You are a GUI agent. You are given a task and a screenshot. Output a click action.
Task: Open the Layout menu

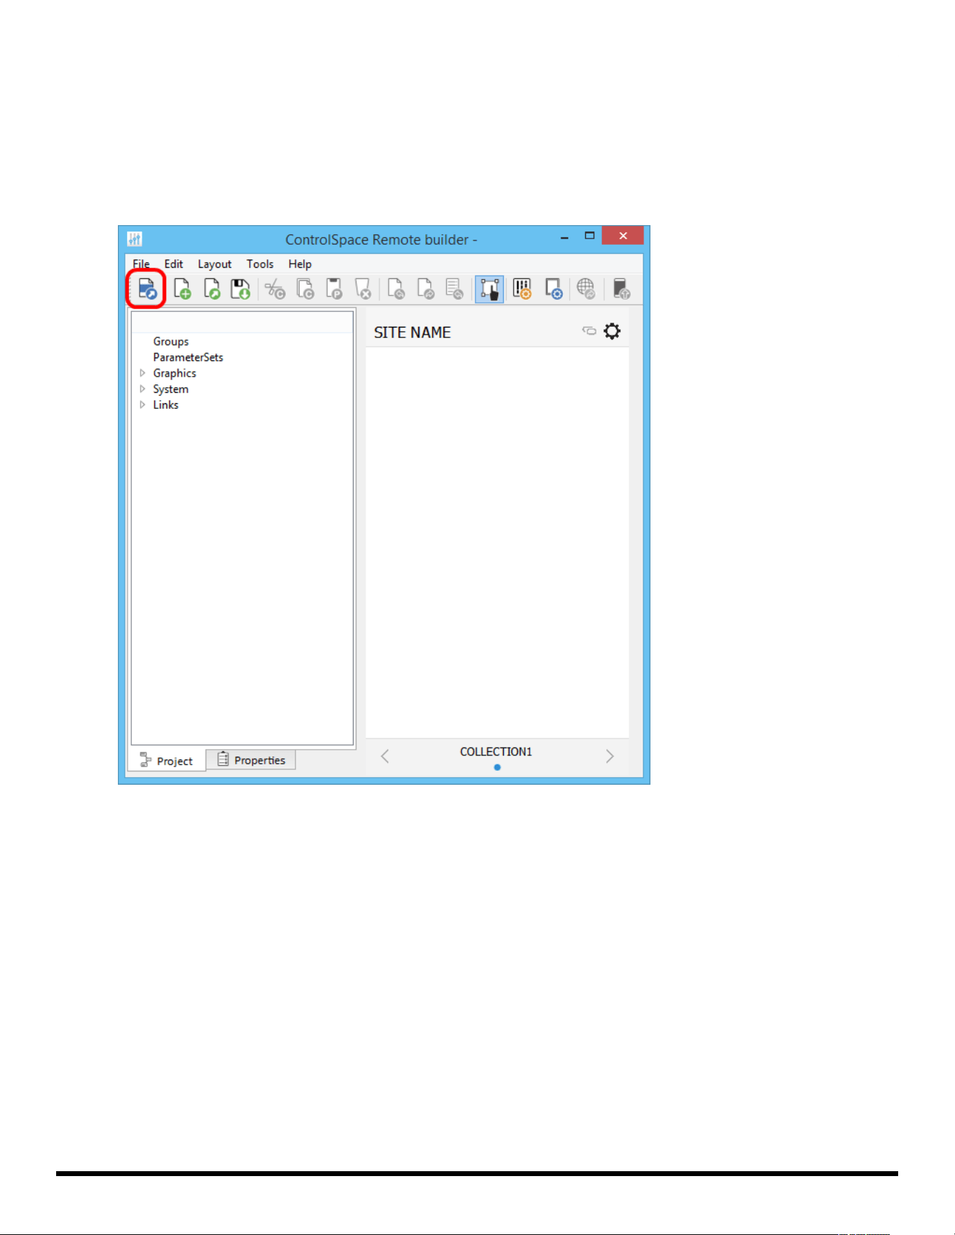(214, 264)
